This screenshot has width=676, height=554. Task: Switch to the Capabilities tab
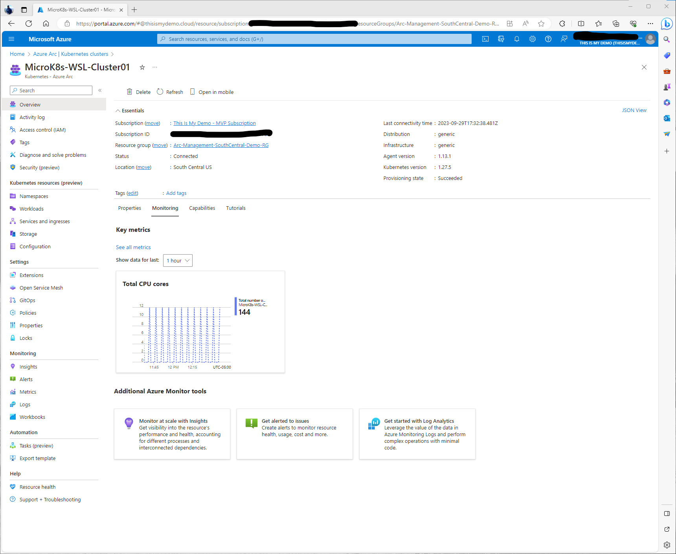click(x=202, y=208)
